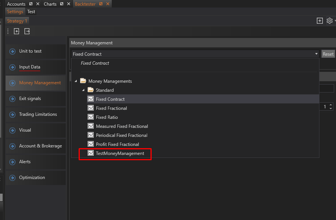Select TestMoneyManagement from the list
336x220 pixels.
click(x=120, y=153)
